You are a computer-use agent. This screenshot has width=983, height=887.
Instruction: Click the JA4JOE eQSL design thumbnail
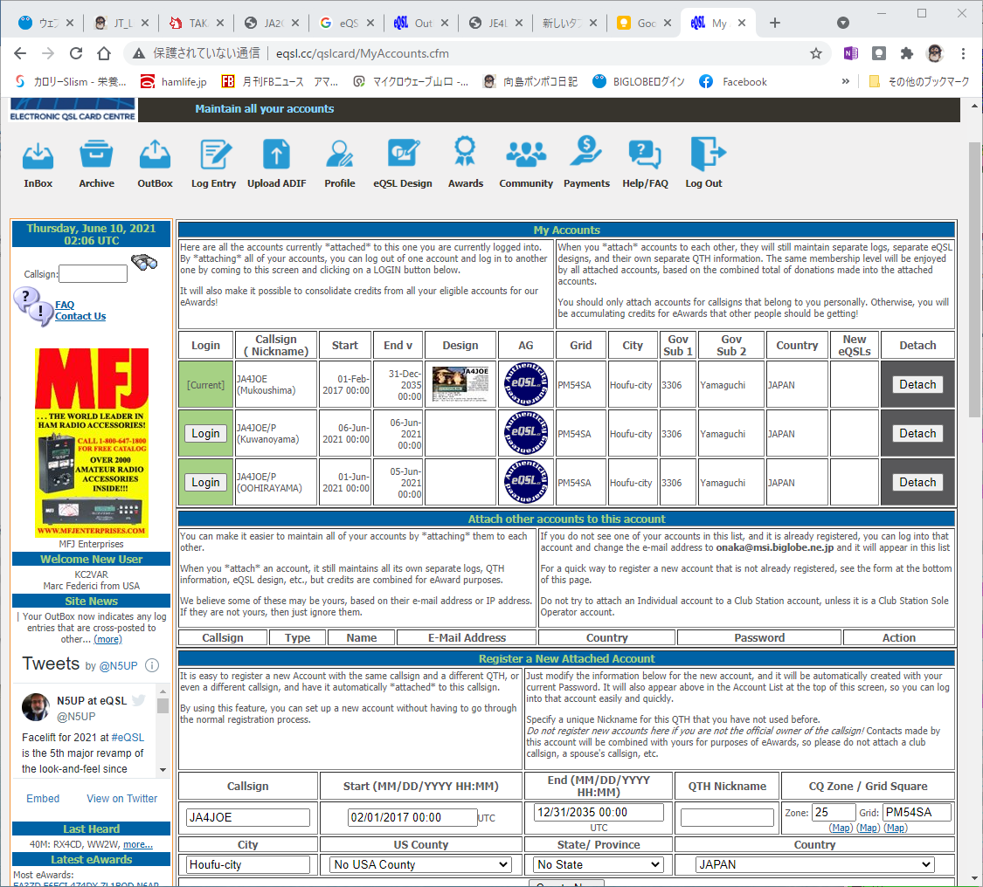[x=460, y=385]
